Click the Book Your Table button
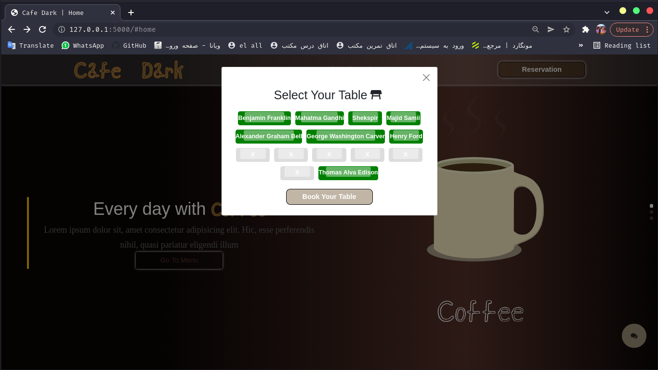This screenshot has width=658, height=370. [329, 197]
